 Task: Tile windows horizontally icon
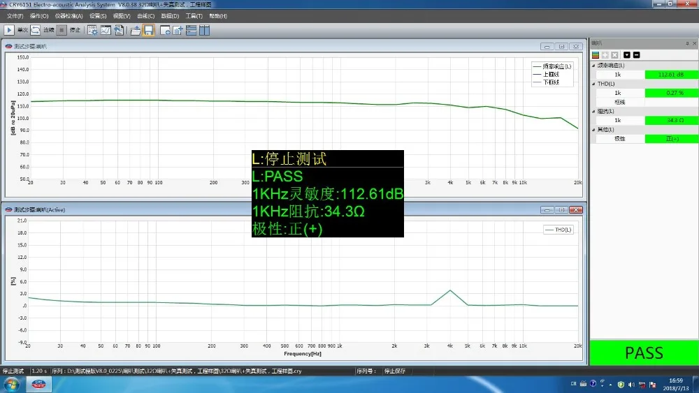click(192, 30)
